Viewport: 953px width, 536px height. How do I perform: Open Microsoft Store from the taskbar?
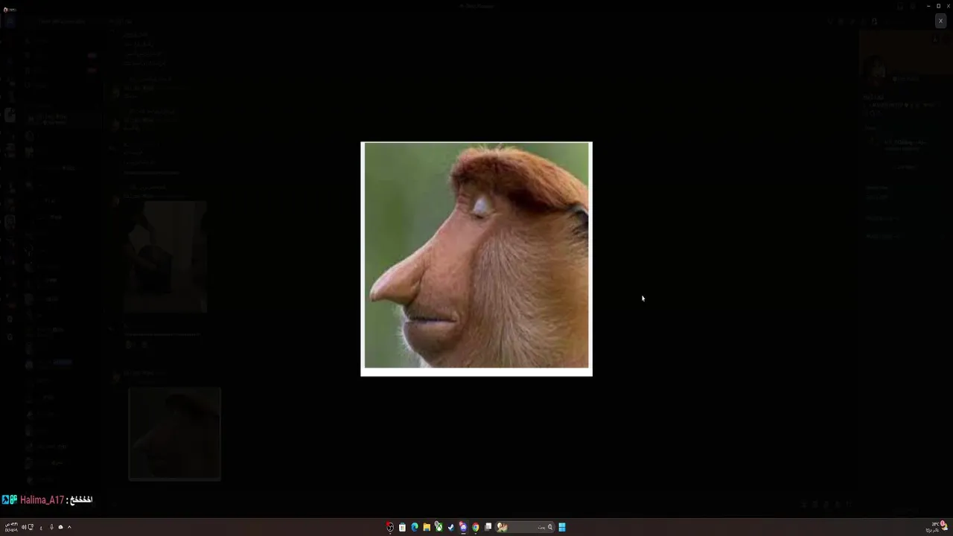click(402, 527)
